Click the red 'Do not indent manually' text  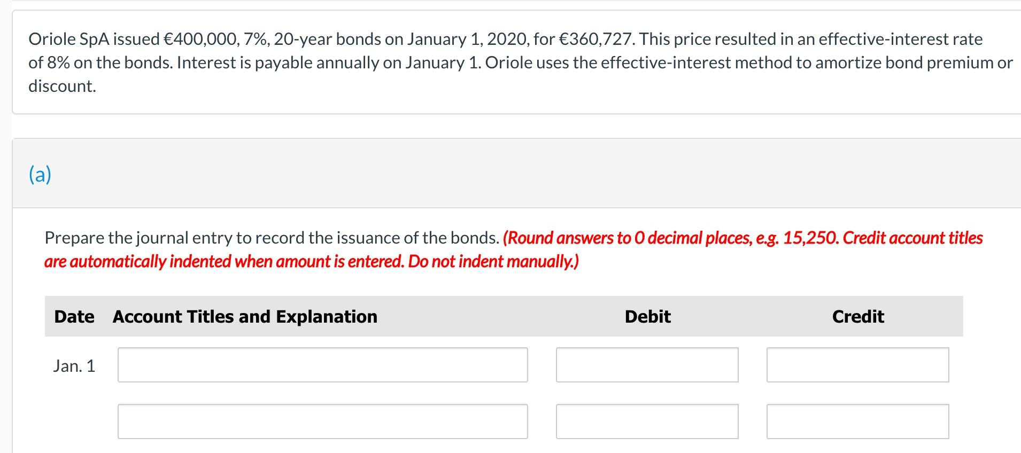[x=493, y=262]
